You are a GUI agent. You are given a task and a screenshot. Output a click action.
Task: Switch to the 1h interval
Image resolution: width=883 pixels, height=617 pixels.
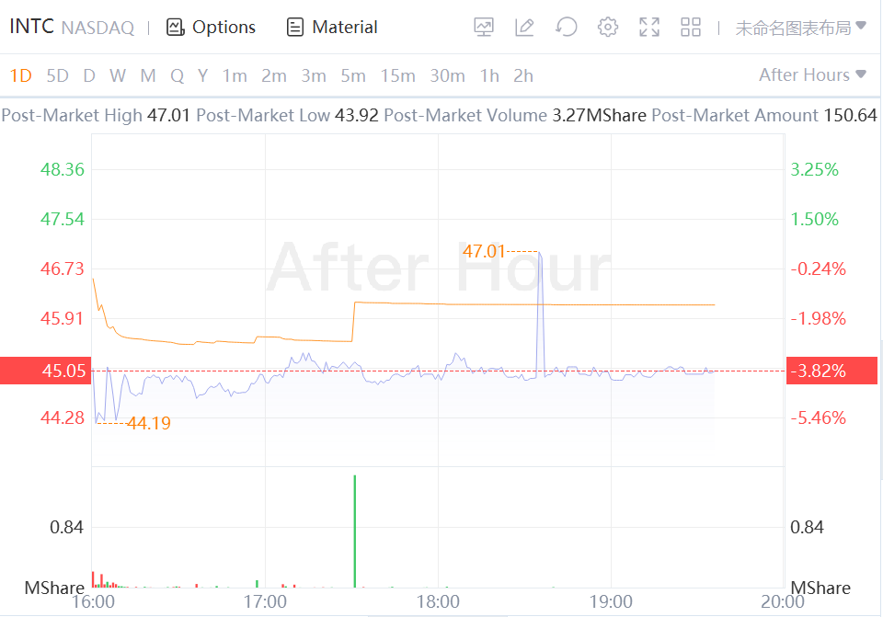point(489,75)
